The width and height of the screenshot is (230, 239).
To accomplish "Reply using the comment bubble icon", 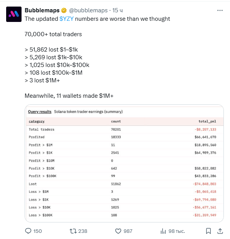I will [x=28, y=231].
